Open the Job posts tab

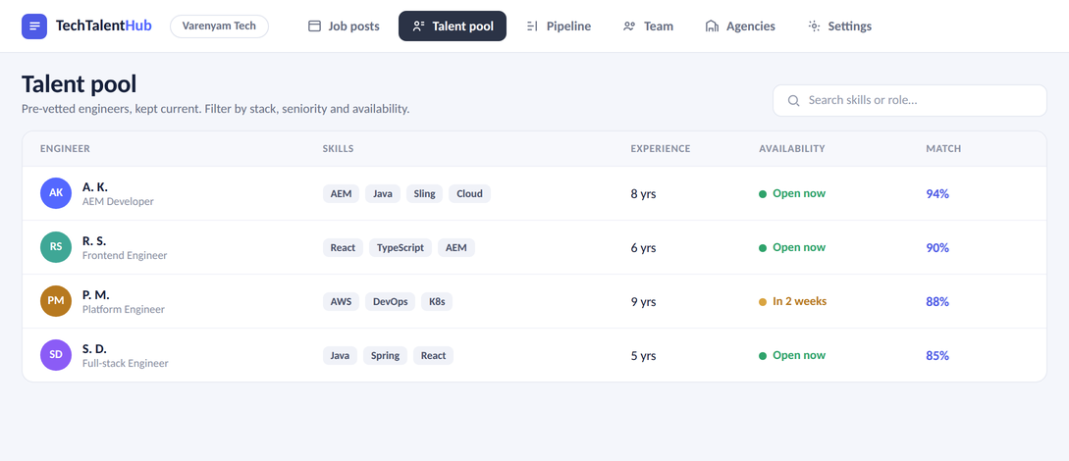344,26
